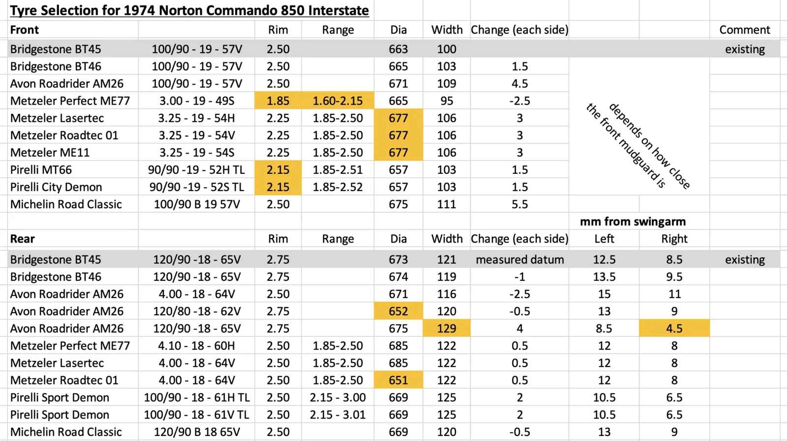
Task: Click the 2.15 - 3.01 range cell
Action: [337, 414]
